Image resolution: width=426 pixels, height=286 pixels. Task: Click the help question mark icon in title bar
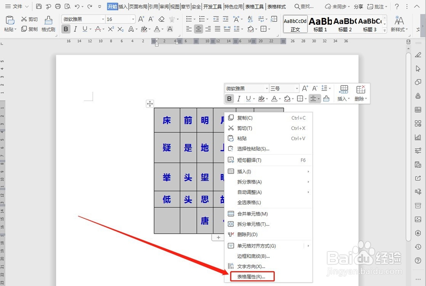tap(397, 6)
